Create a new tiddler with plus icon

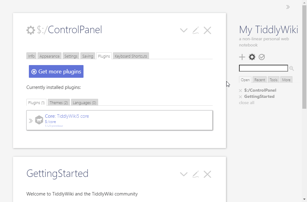pos(242,57)
